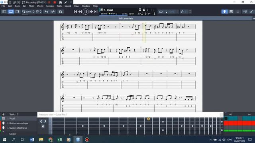Open the display layout mode selector

pyautogui.click(x=39, y=12)
